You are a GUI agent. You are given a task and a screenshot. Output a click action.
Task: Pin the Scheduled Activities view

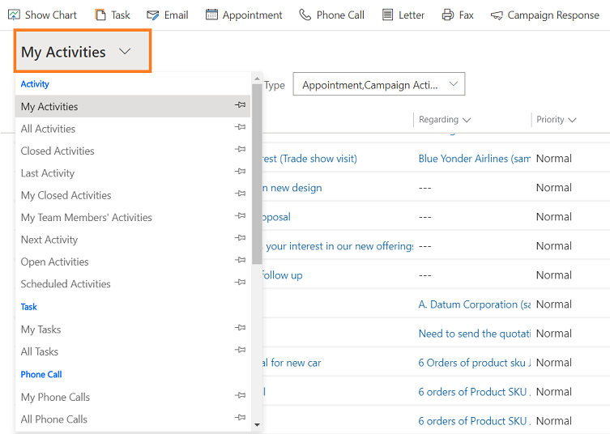click(240, 282)
